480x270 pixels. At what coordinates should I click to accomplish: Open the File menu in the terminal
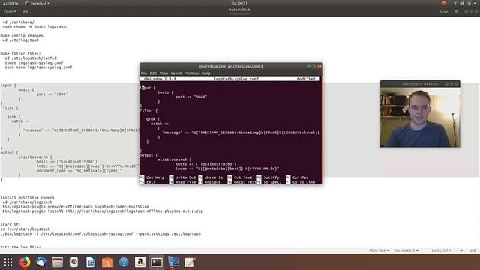click(143, 73)
